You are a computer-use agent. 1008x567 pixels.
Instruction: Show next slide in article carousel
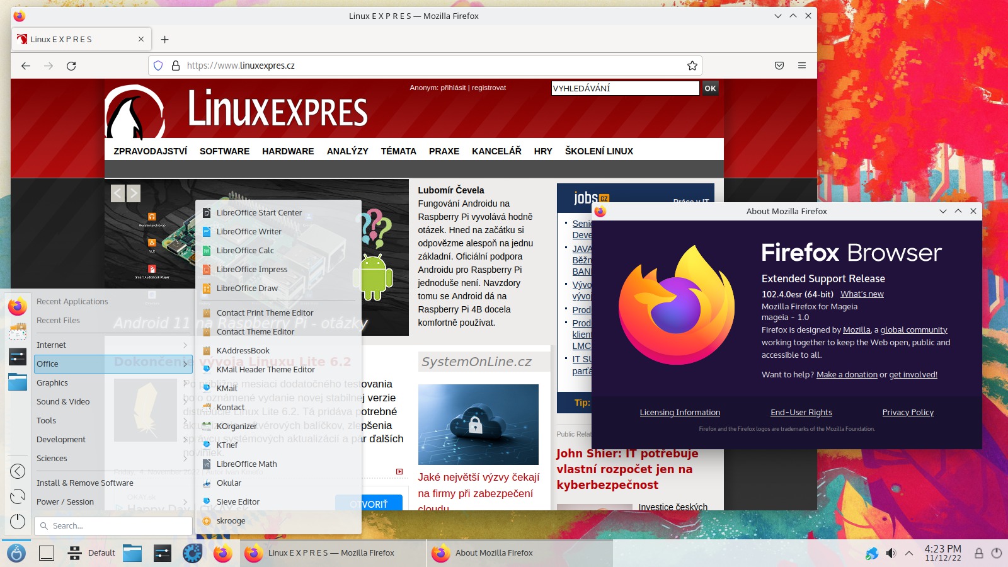[134, 193]
